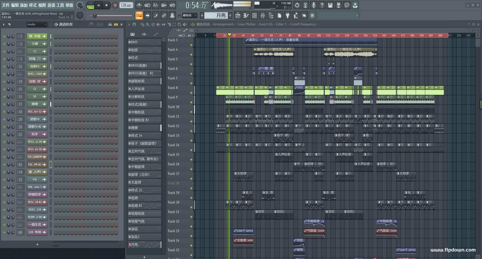The height and width of the screenshot is (259, 482).
Task: Mute the Fill 128BPM channel green LED
Action: coord(4,157)
